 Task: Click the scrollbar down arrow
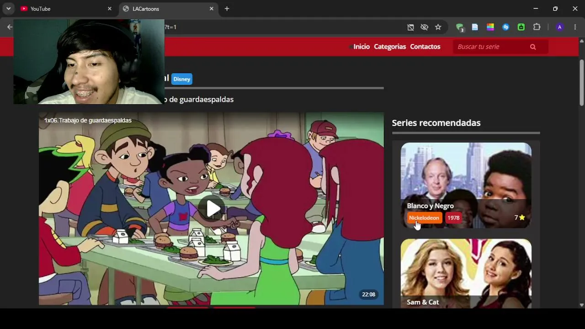(x=581, y=305)
